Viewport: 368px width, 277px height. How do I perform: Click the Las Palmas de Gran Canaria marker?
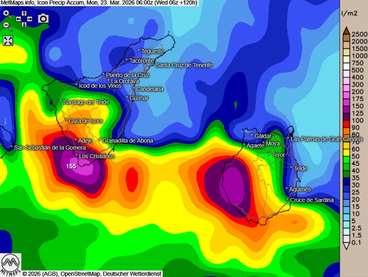coord(288,139)
